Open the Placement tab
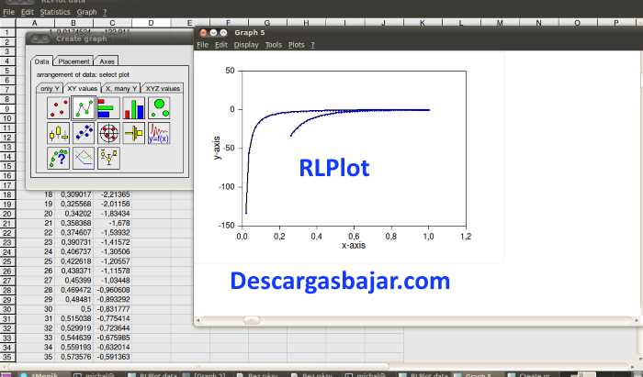643x377 pixels. [x=73, y=61]
